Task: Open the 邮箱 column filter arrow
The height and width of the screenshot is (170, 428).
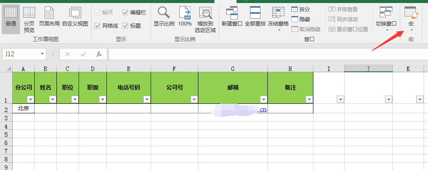Action: [x=263, y=99]
